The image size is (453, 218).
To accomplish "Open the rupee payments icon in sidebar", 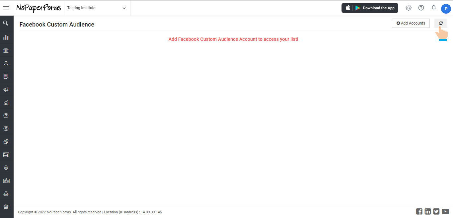I will point(6,129).
